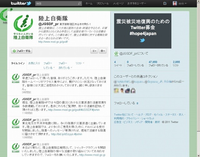200x157 pixels.
Task: Open ステータス footer link
Action: click(171, 115)
